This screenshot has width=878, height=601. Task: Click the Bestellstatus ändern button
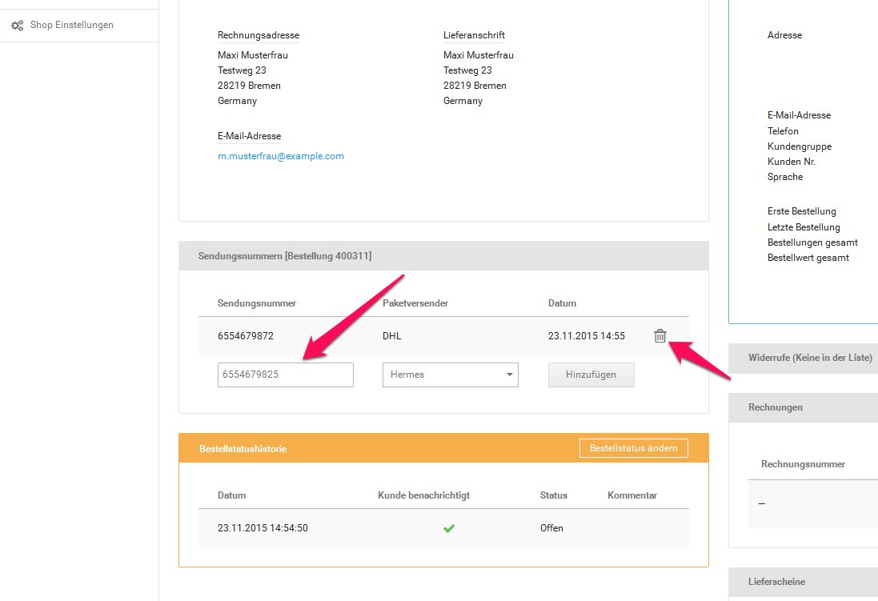(633, 448)
